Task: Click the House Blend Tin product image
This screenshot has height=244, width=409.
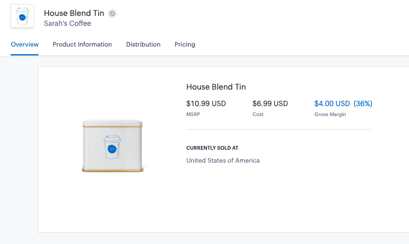Action: coord(112,146)
